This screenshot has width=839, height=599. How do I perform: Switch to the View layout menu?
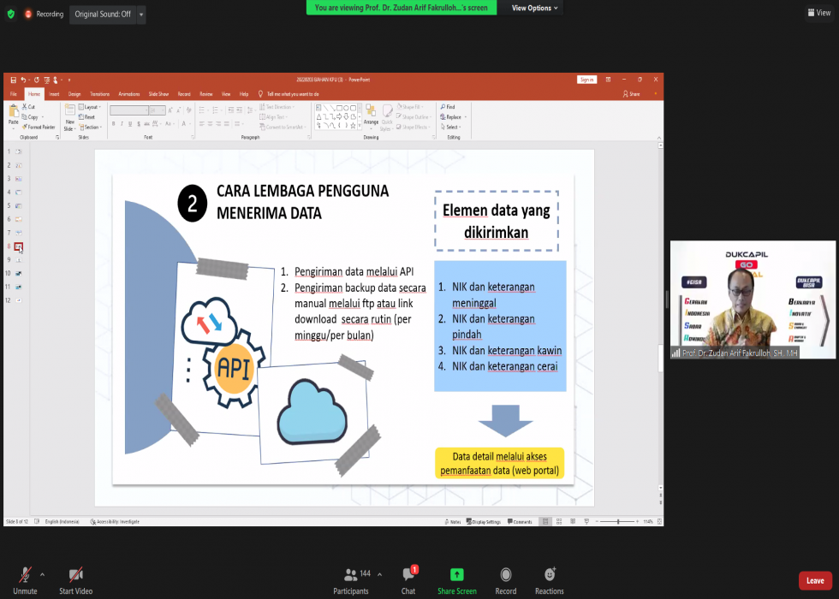coord(818,13)
